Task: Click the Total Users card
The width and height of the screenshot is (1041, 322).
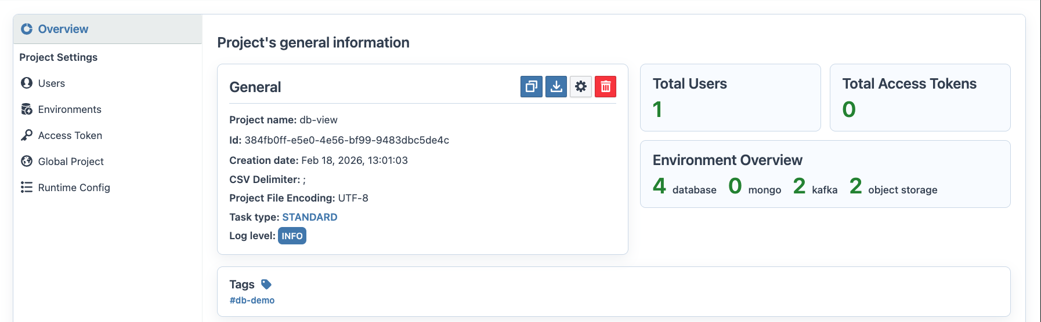Action: click(730, 97)
